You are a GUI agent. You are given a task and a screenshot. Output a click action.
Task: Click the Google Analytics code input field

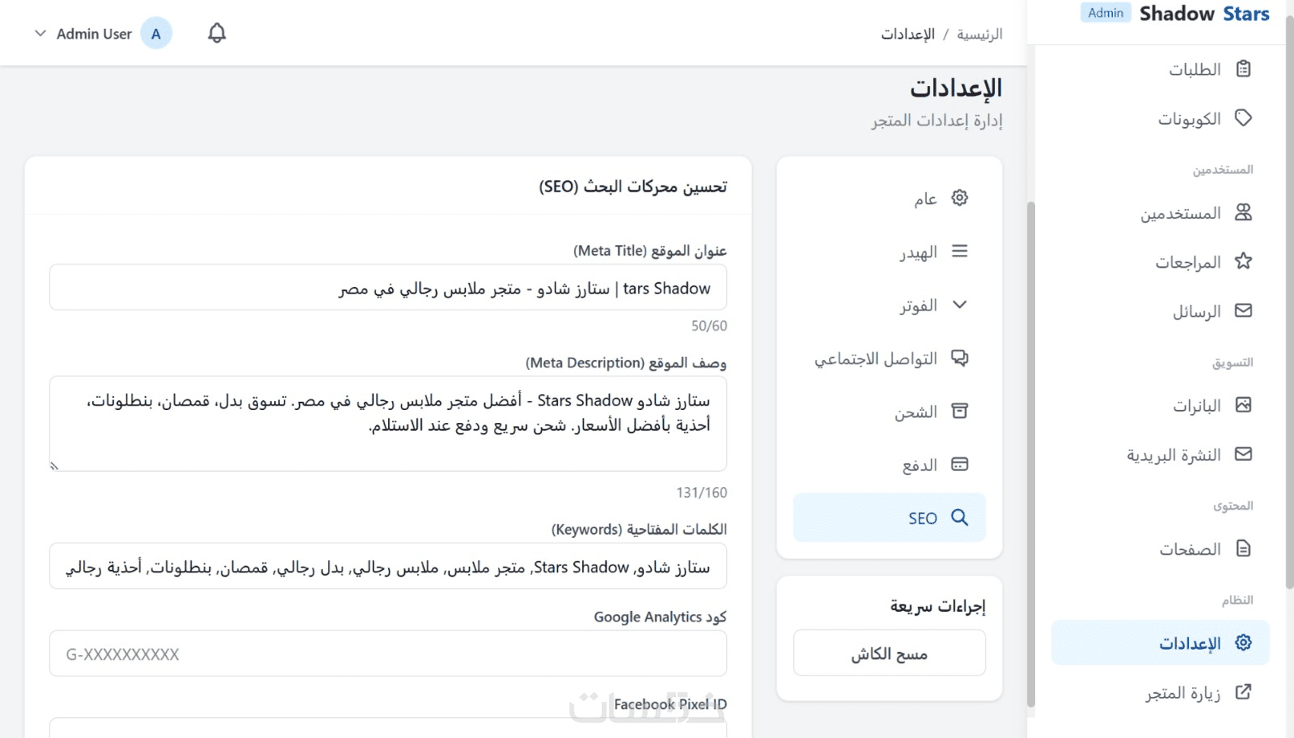(388, 654)
